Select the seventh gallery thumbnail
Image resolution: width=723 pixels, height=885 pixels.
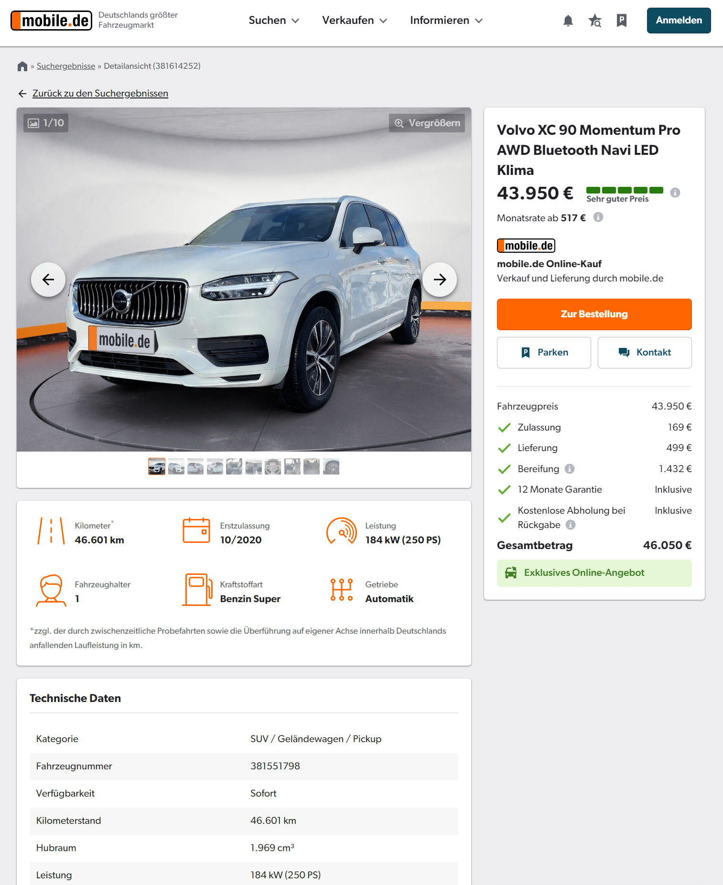pyautogui.click(x=273, y=466)
